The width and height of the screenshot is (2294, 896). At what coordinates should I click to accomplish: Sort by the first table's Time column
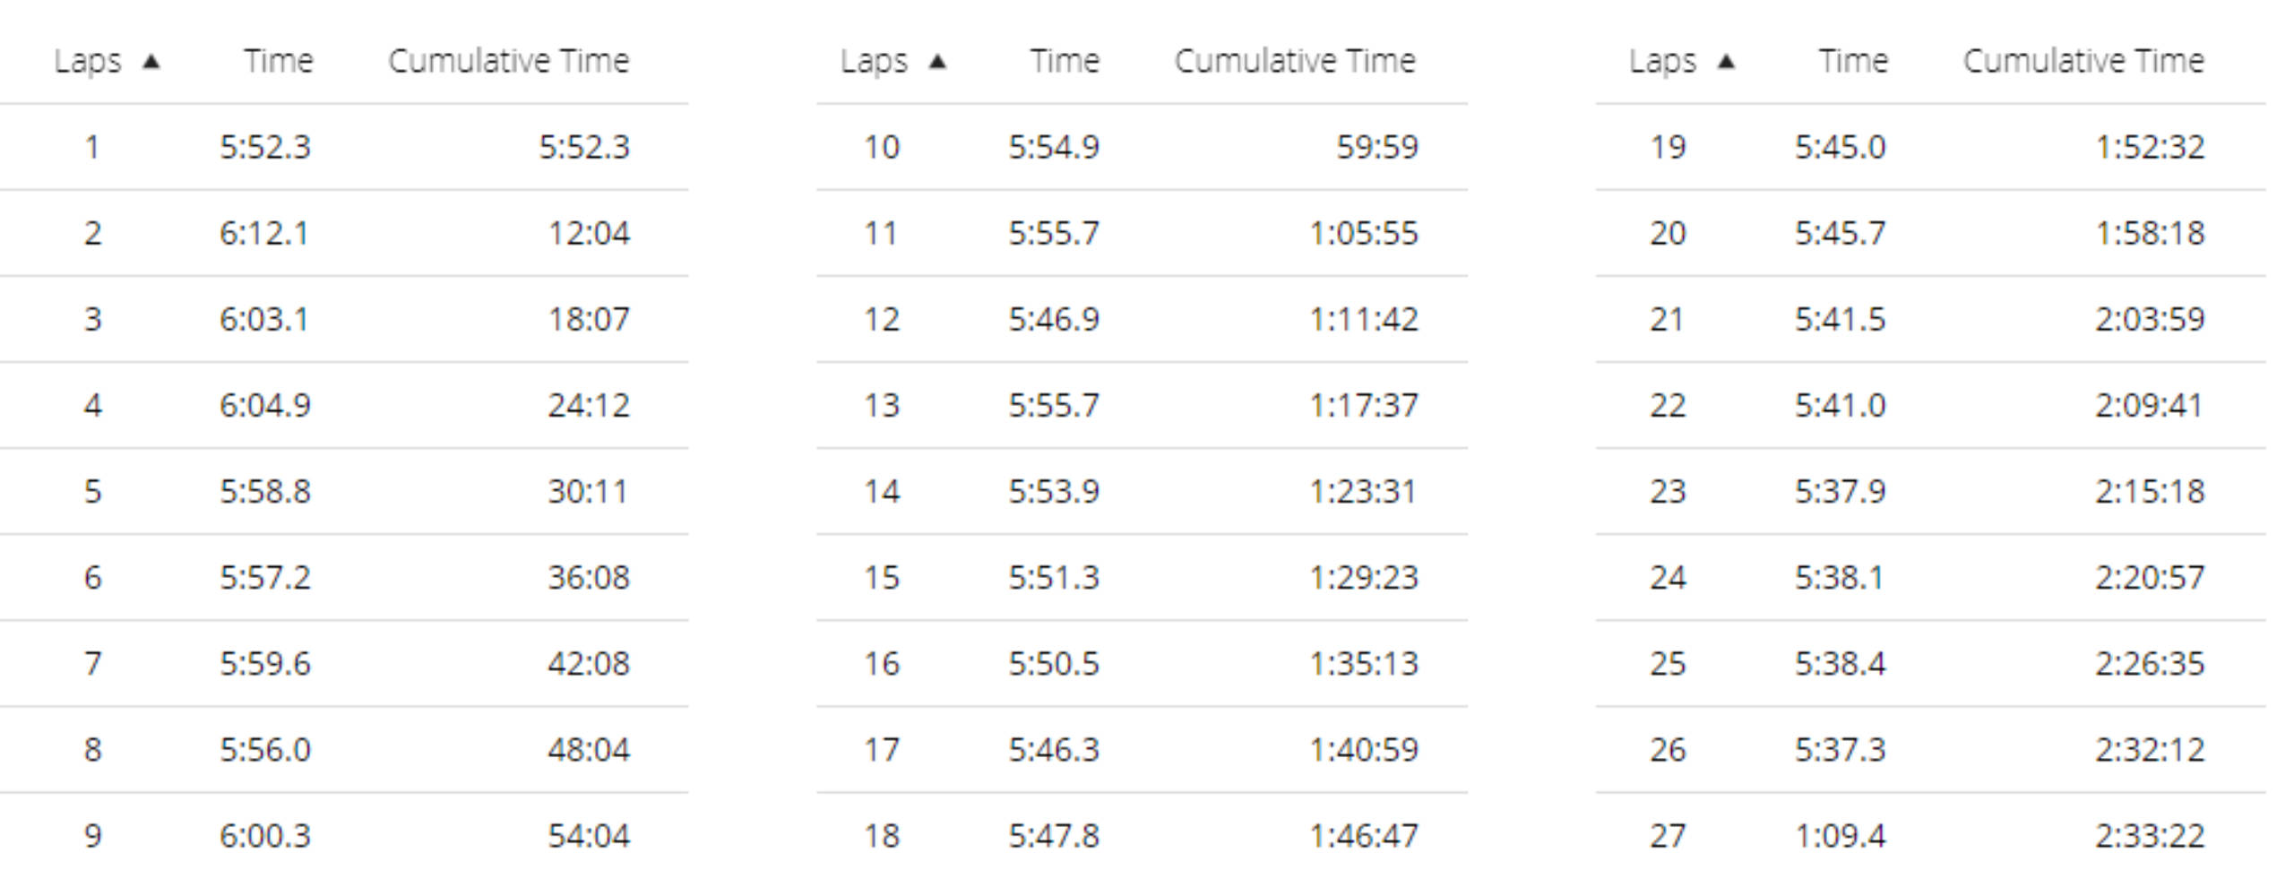(x=279, y=61)
